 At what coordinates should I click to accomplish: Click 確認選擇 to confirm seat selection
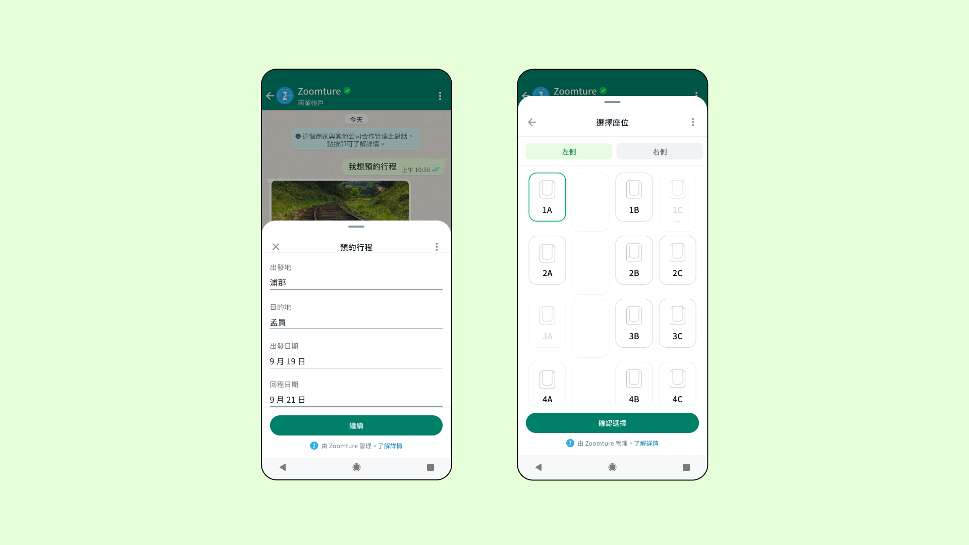(x=612, y=422)
